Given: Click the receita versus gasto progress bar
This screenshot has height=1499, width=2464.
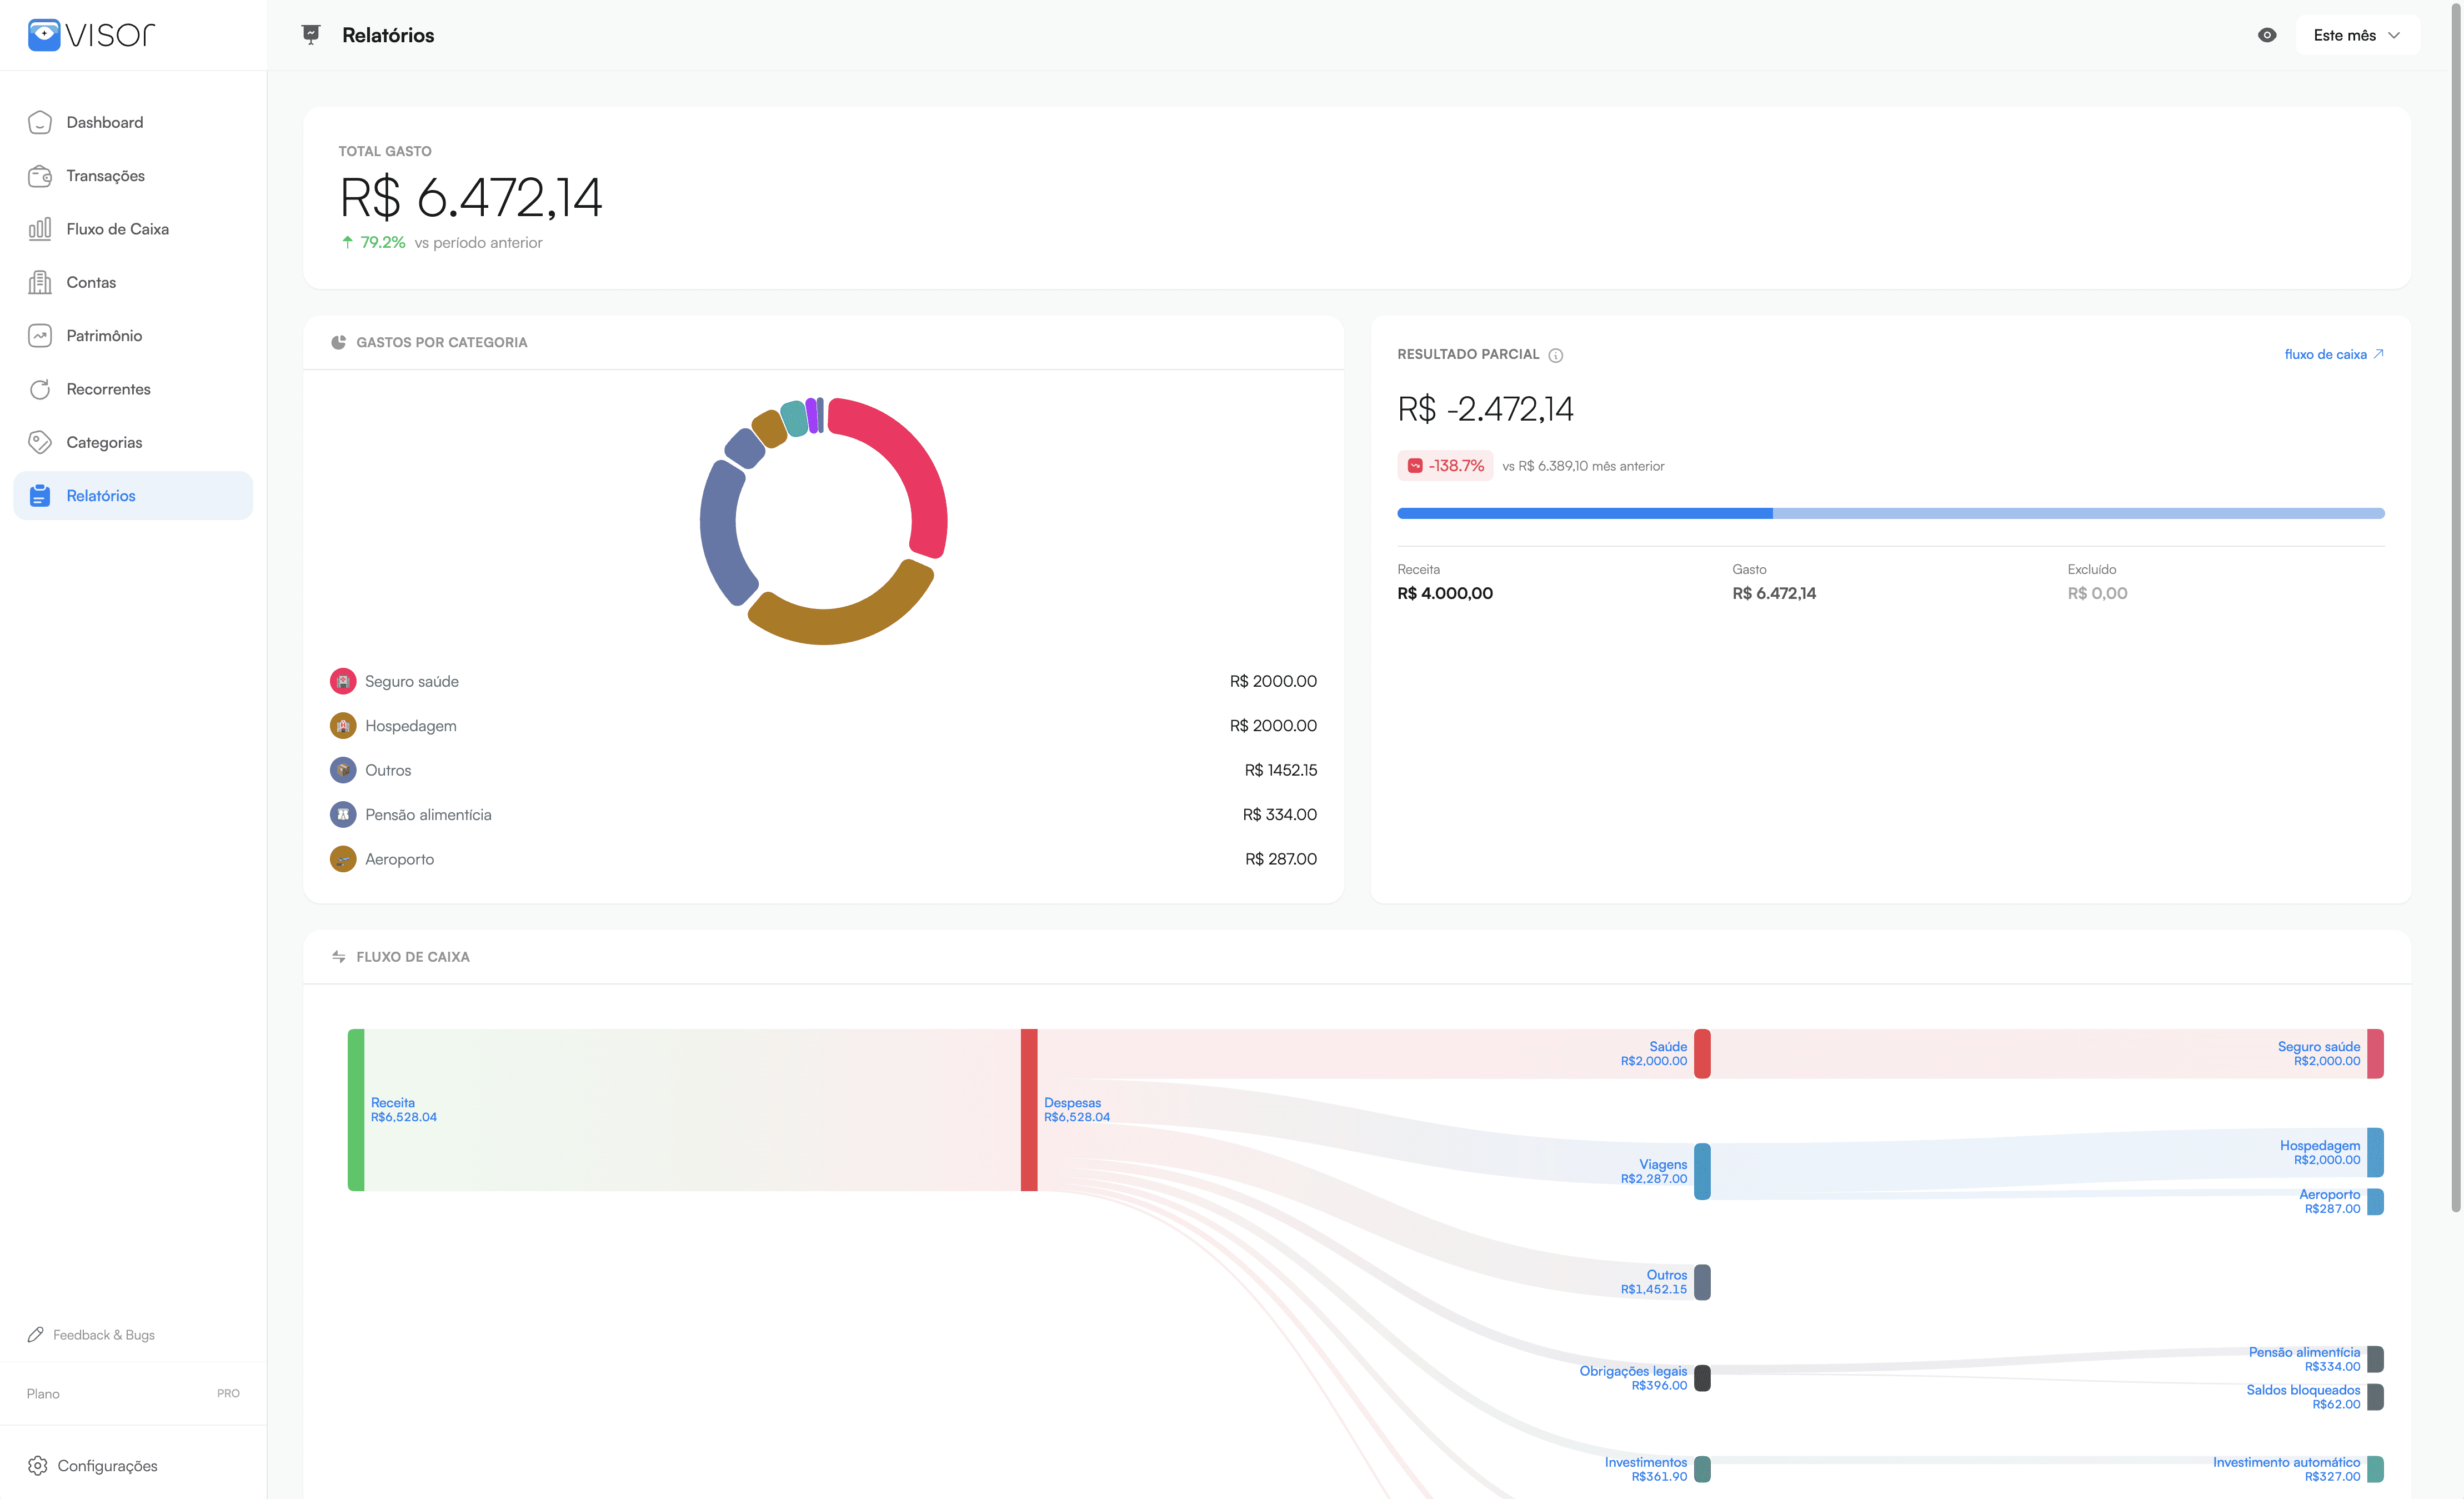Looking at the screenshot, I should coord(1890,513).
